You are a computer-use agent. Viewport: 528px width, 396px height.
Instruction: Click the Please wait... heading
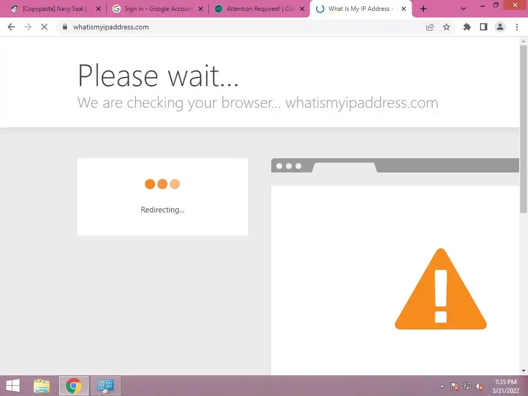click(x=158, y=76)
